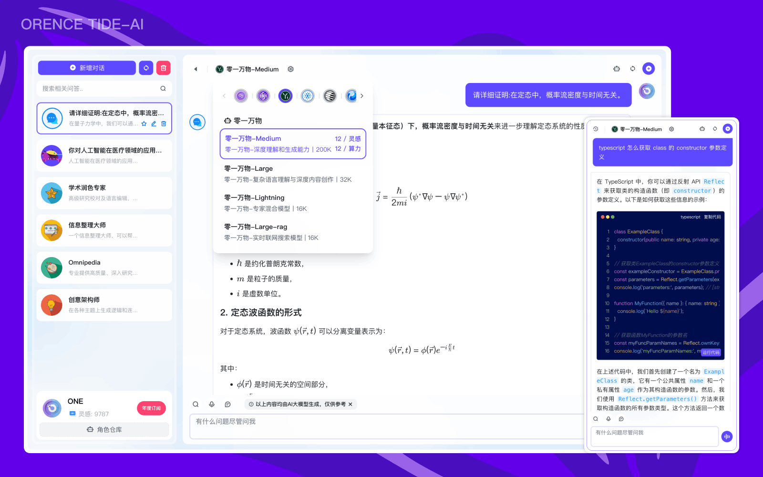Click the chat bubble icon in the floating window footer
This screenshot has width=763, height=477.
pos(621,419)
